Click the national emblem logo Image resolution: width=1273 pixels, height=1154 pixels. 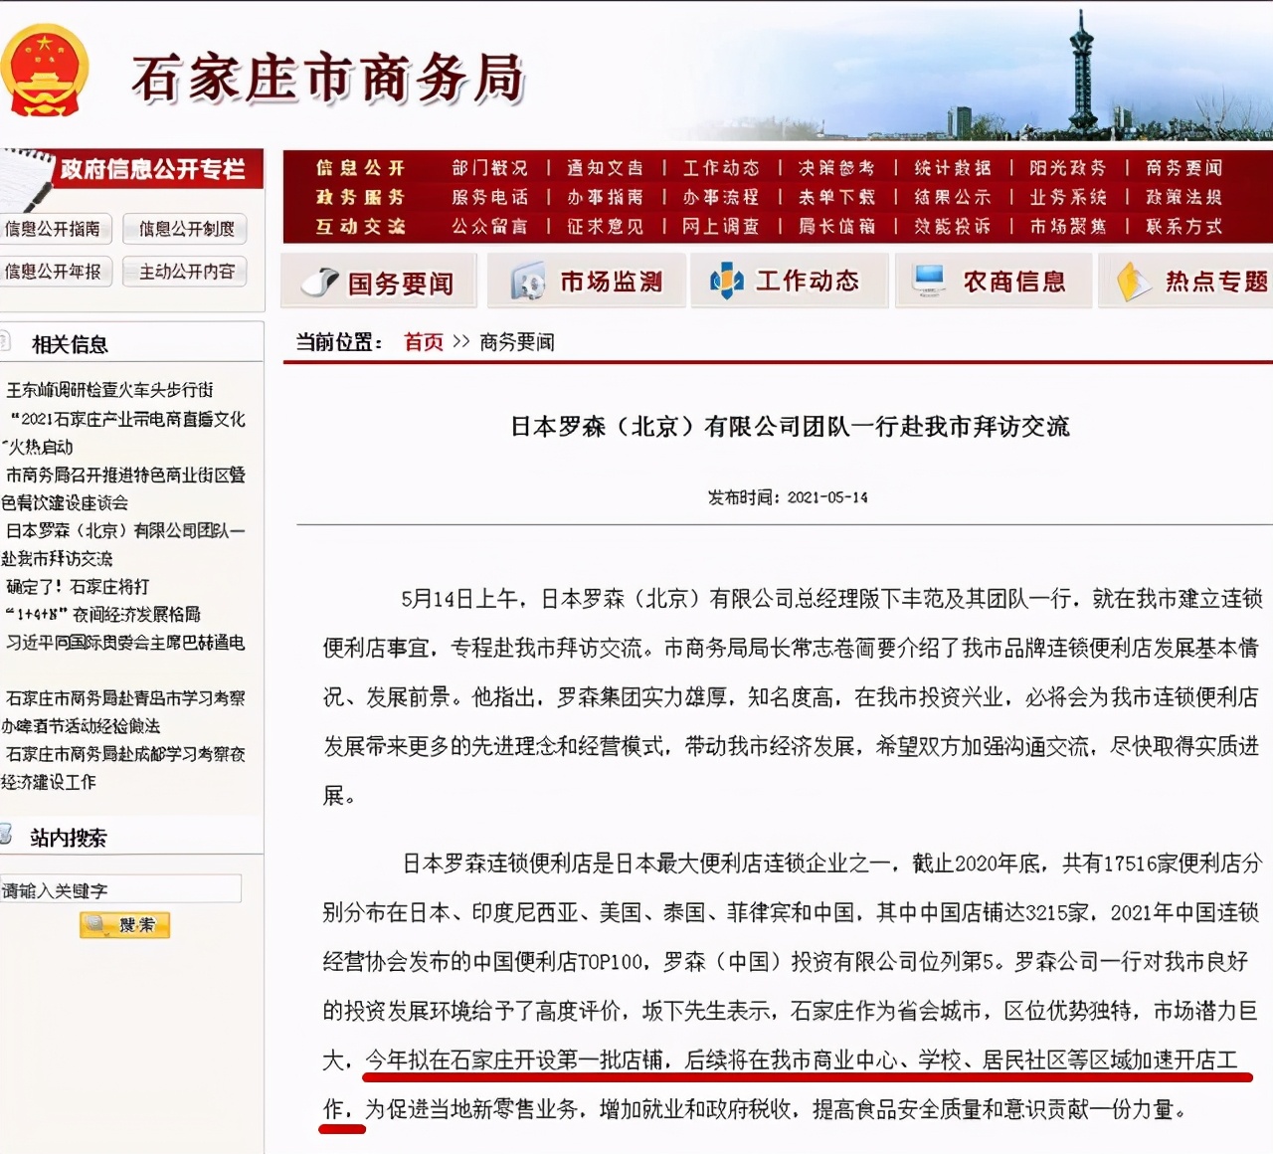click(x=44, y=68)
